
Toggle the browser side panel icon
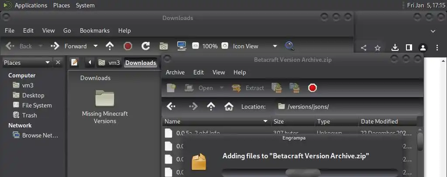pos(409,47)
